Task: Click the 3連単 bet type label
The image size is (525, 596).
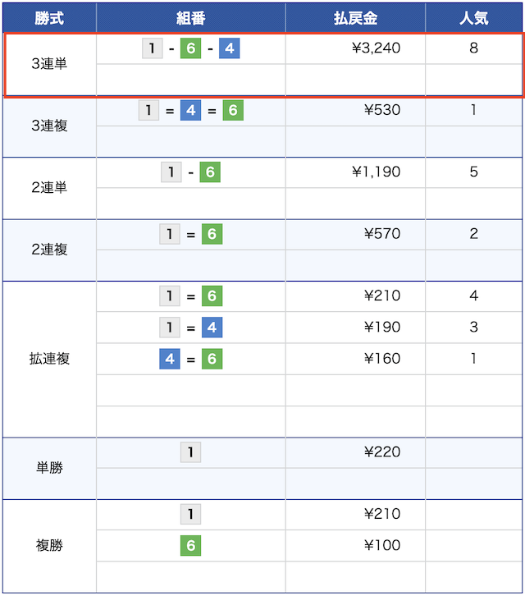Action: pyautogui.click(x=49, y=64)
